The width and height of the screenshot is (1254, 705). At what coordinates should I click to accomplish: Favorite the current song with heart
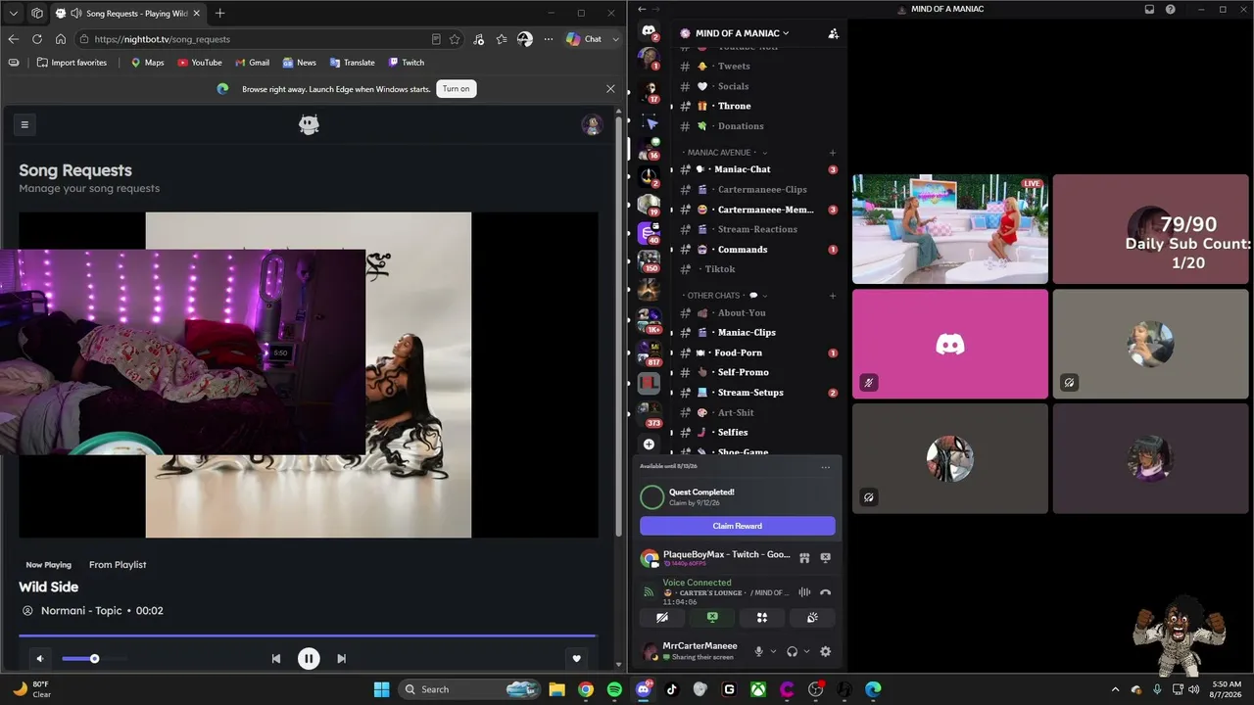tap(577, 659)
